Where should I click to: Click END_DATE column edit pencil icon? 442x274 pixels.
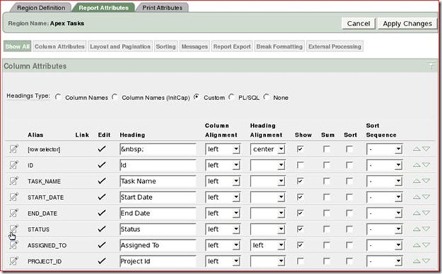pyautogui.click(x=14, y=213)
